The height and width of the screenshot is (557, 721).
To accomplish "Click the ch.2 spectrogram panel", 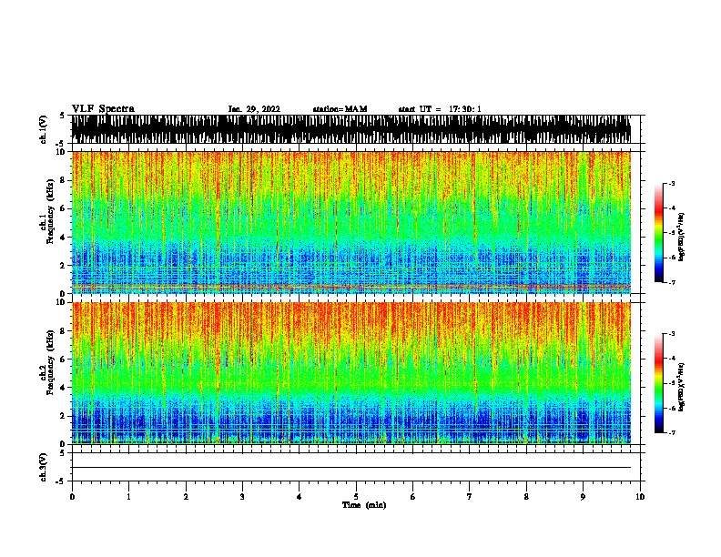I will click(351, 373).
